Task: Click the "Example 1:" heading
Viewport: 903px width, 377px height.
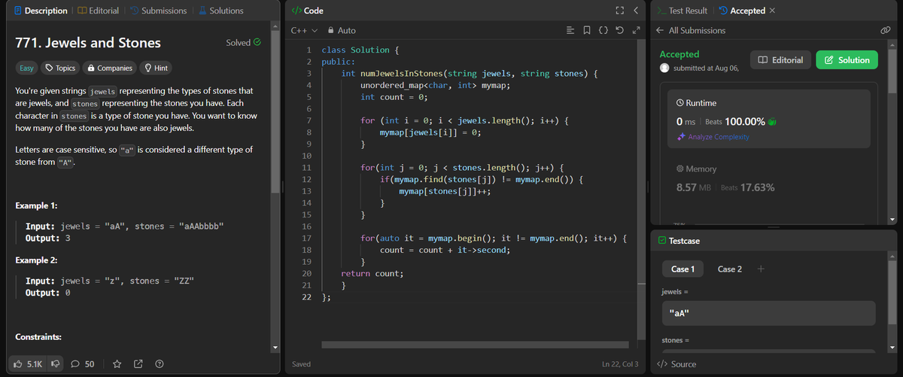Action: coord(37,205)
